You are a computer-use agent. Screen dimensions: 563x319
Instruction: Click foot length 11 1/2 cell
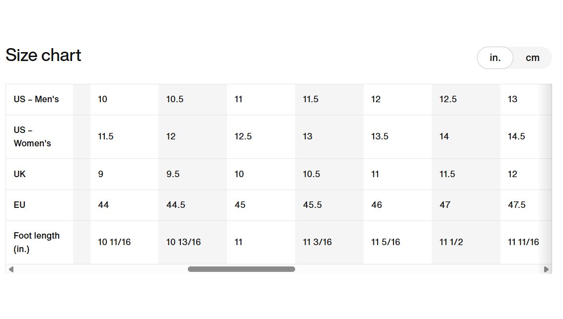click(x=466, y=242)
